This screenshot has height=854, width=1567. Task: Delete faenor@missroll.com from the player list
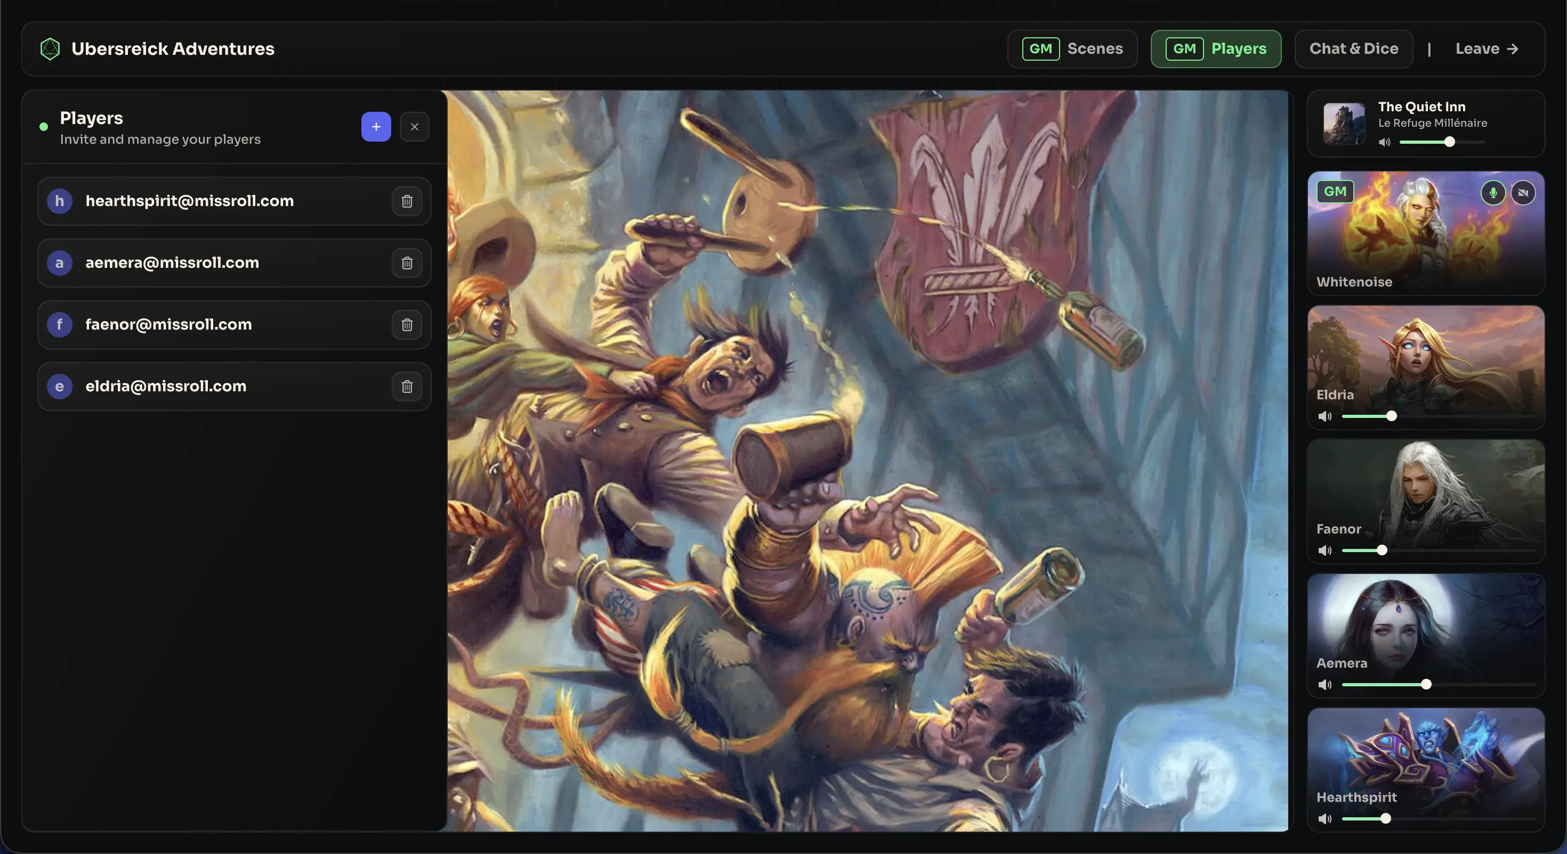(x=407, y=325)
